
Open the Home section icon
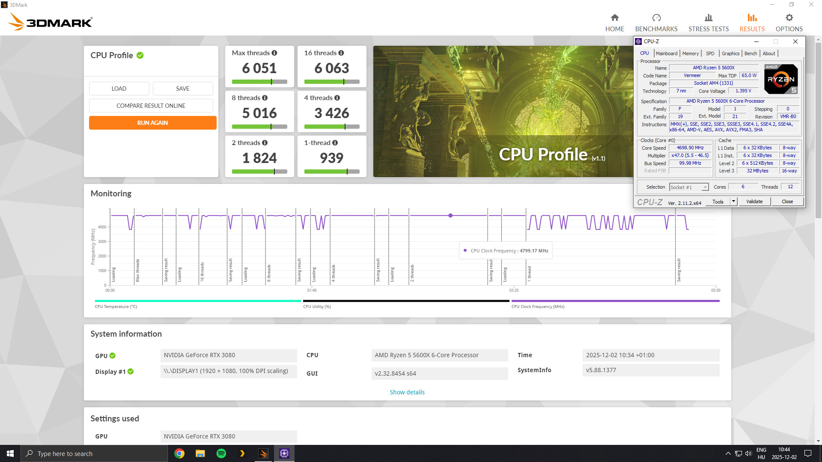614,18
